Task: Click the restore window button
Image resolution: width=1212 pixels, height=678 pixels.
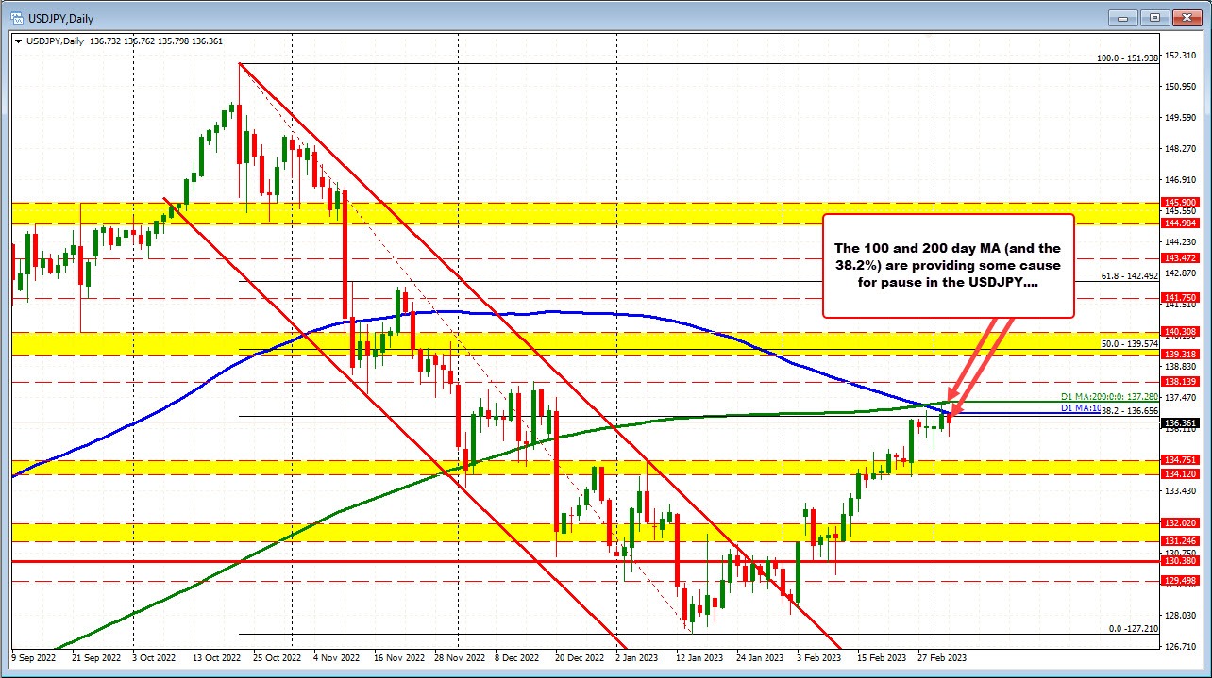Action: pos(1153,17)
